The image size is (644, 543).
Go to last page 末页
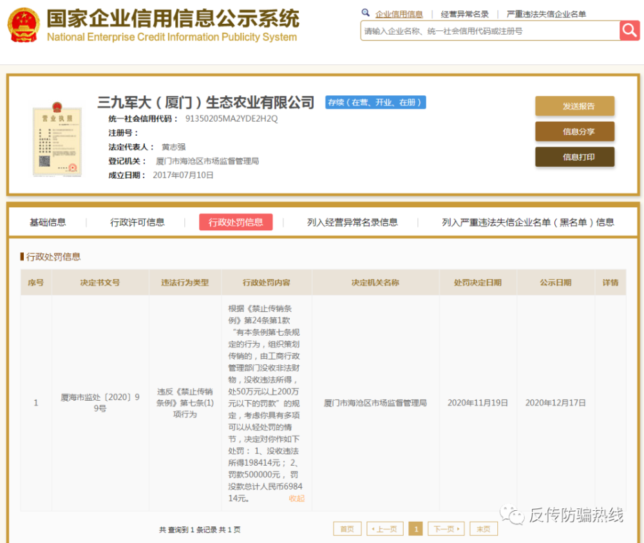click(x=484, y=529)
